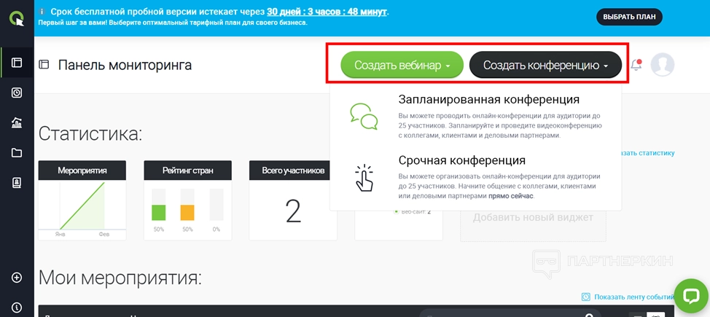Open the user profile avatar

pos(663,65)
